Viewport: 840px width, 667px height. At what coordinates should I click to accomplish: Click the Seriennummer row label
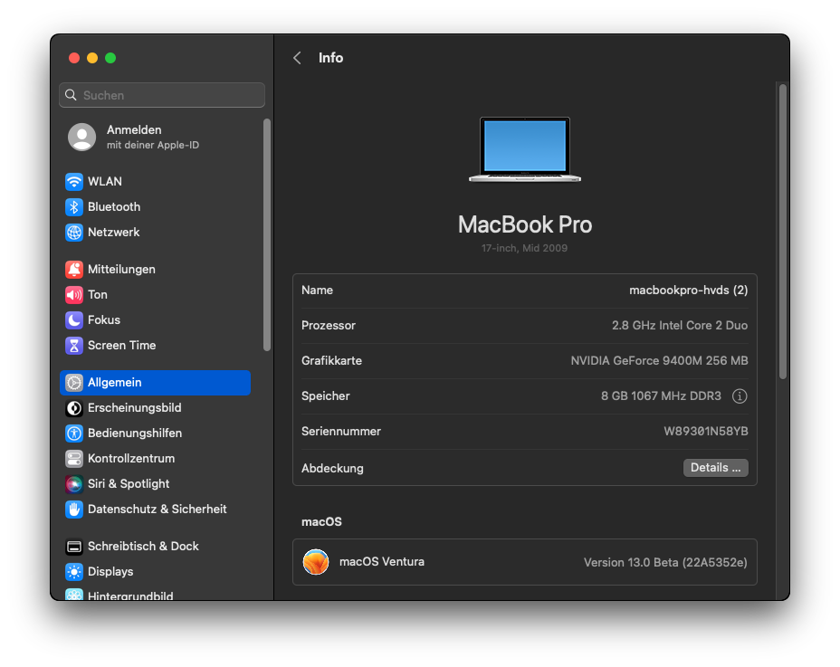click(x=341, y=432)
